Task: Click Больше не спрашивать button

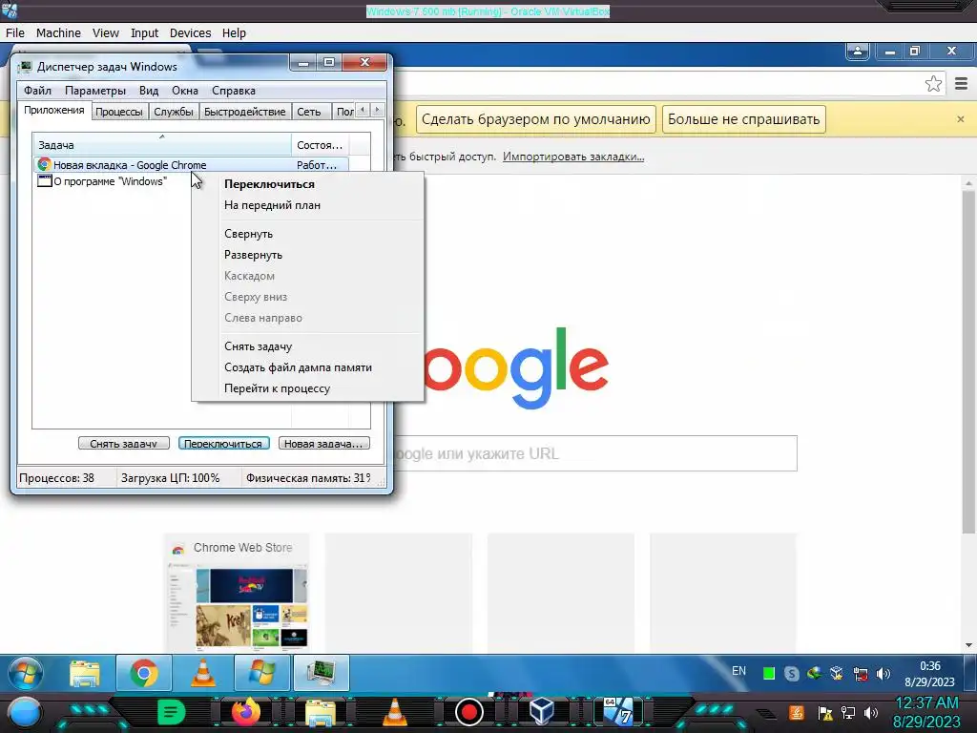Action: coord(744,119)
